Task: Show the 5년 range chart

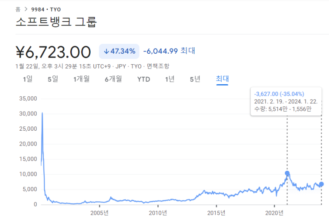Action: click(x=195, y=79)
